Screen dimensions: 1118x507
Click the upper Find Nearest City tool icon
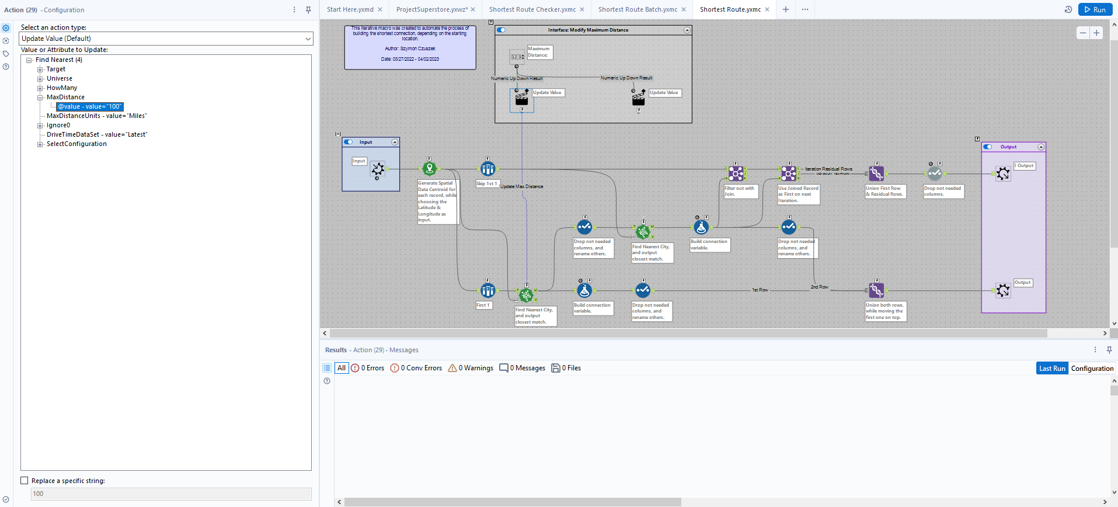pyautogui.click(x=643, y=232)
